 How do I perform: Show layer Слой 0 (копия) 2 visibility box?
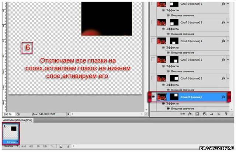click(x=153, y=78)
